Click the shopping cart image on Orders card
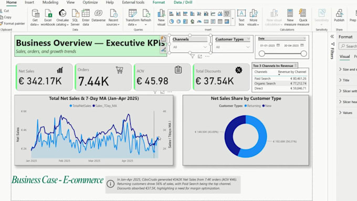The image size is (357, 201). 119,70
